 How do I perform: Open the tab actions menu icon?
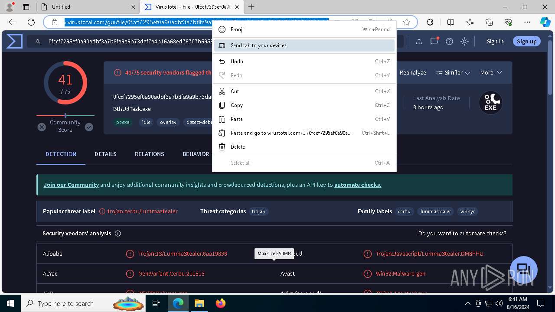tap(26, 7)
